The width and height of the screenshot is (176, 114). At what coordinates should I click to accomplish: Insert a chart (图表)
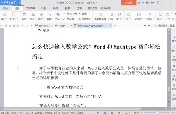(82, 13)
